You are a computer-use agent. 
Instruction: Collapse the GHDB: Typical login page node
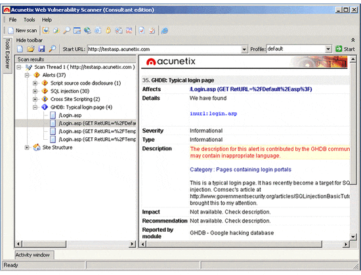pyautogui.click(x=35, y=107)
